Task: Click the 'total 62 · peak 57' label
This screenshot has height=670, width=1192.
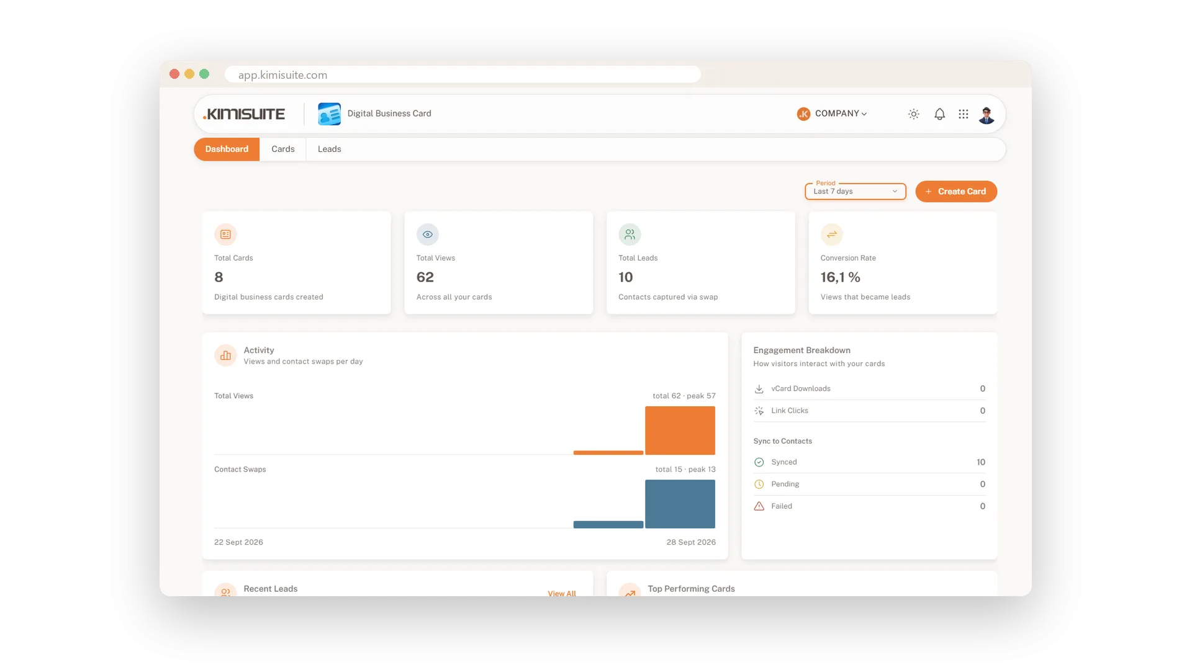Action: pyautogui.click(x=684, y=396)
